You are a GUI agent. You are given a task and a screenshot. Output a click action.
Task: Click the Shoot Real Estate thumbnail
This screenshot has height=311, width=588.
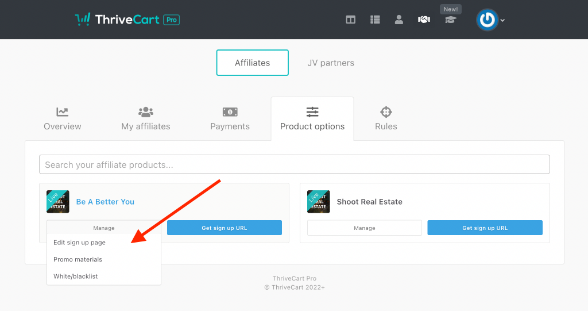tap(318, 202)
